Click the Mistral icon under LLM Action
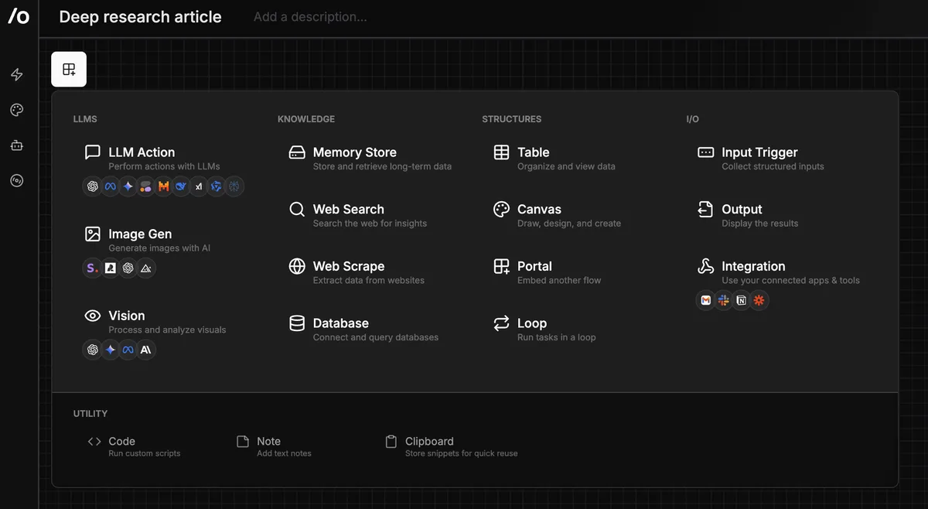Screen dimensions: 928x509 click(x=164, y=186)
